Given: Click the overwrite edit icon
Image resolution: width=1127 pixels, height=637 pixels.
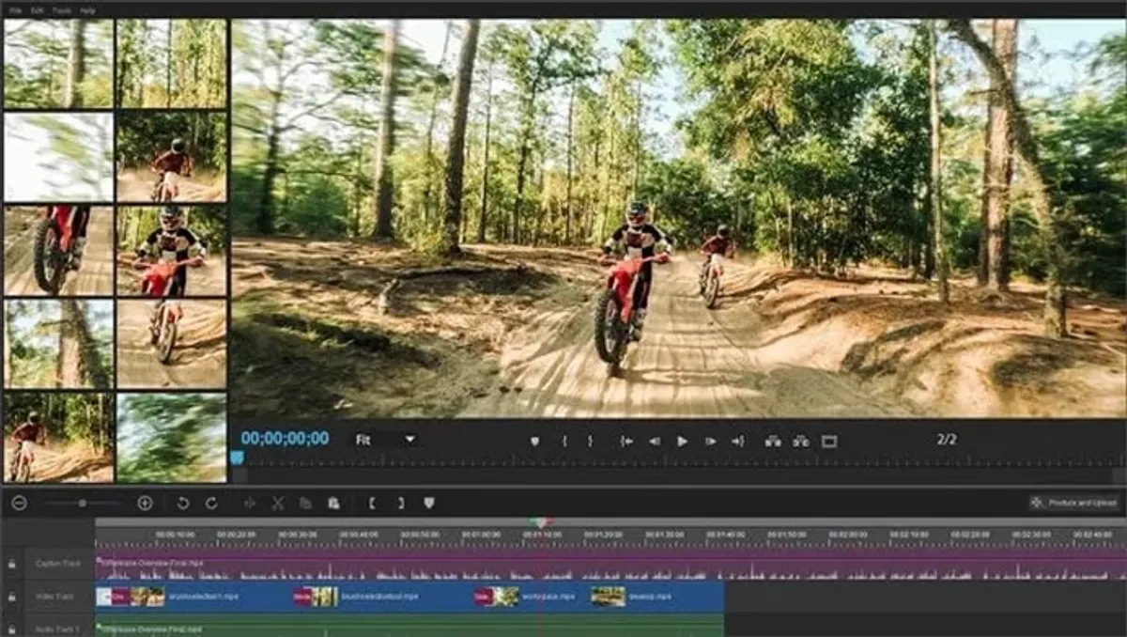Looking at the screenshot, I should 801,441.
